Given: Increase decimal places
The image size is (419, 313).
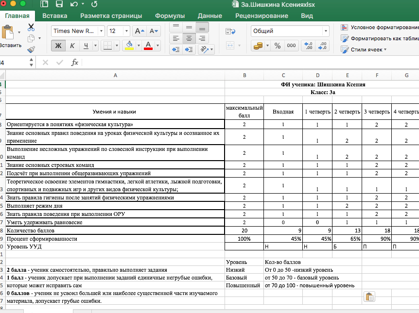Looking at the screenshot, I should pos(308,46).
